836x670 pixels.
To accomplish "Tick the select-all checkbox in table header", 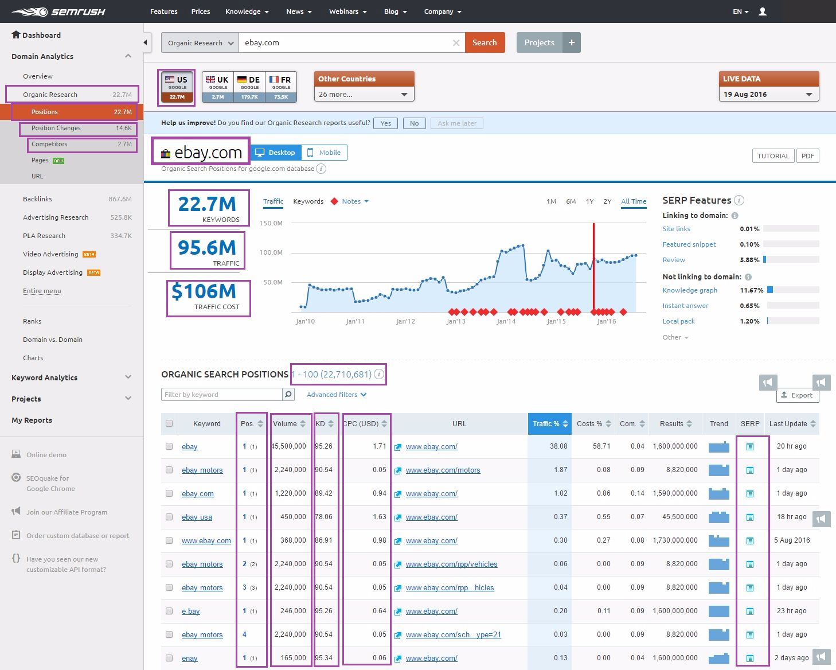I will (x=169, y=424).
